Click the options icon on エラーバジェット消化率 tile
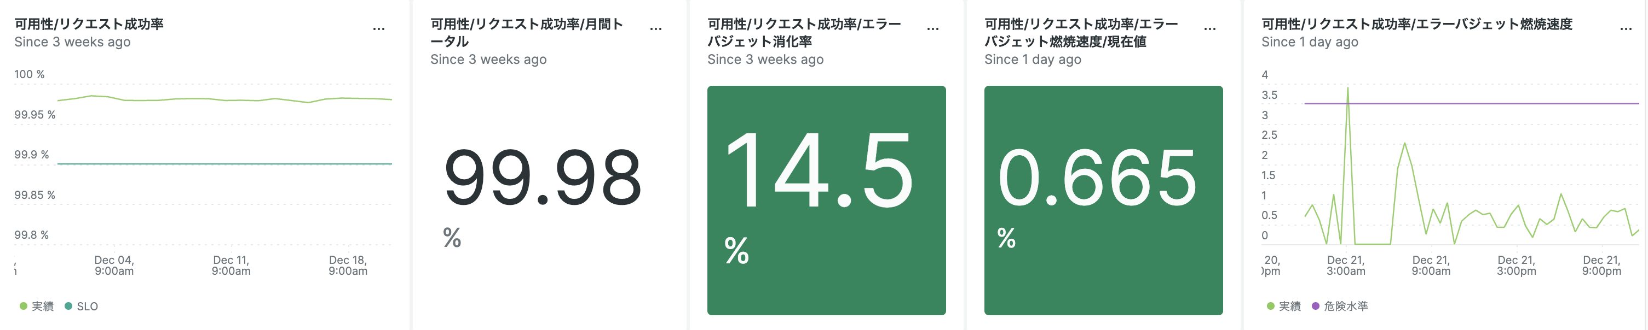 933,27
